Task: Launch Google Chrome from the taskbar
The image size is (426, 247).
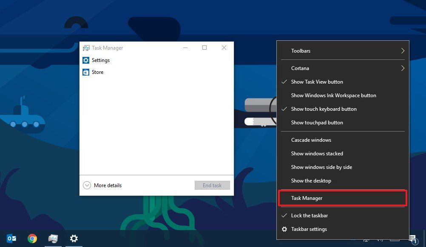Action: click(x=32, y=238)
